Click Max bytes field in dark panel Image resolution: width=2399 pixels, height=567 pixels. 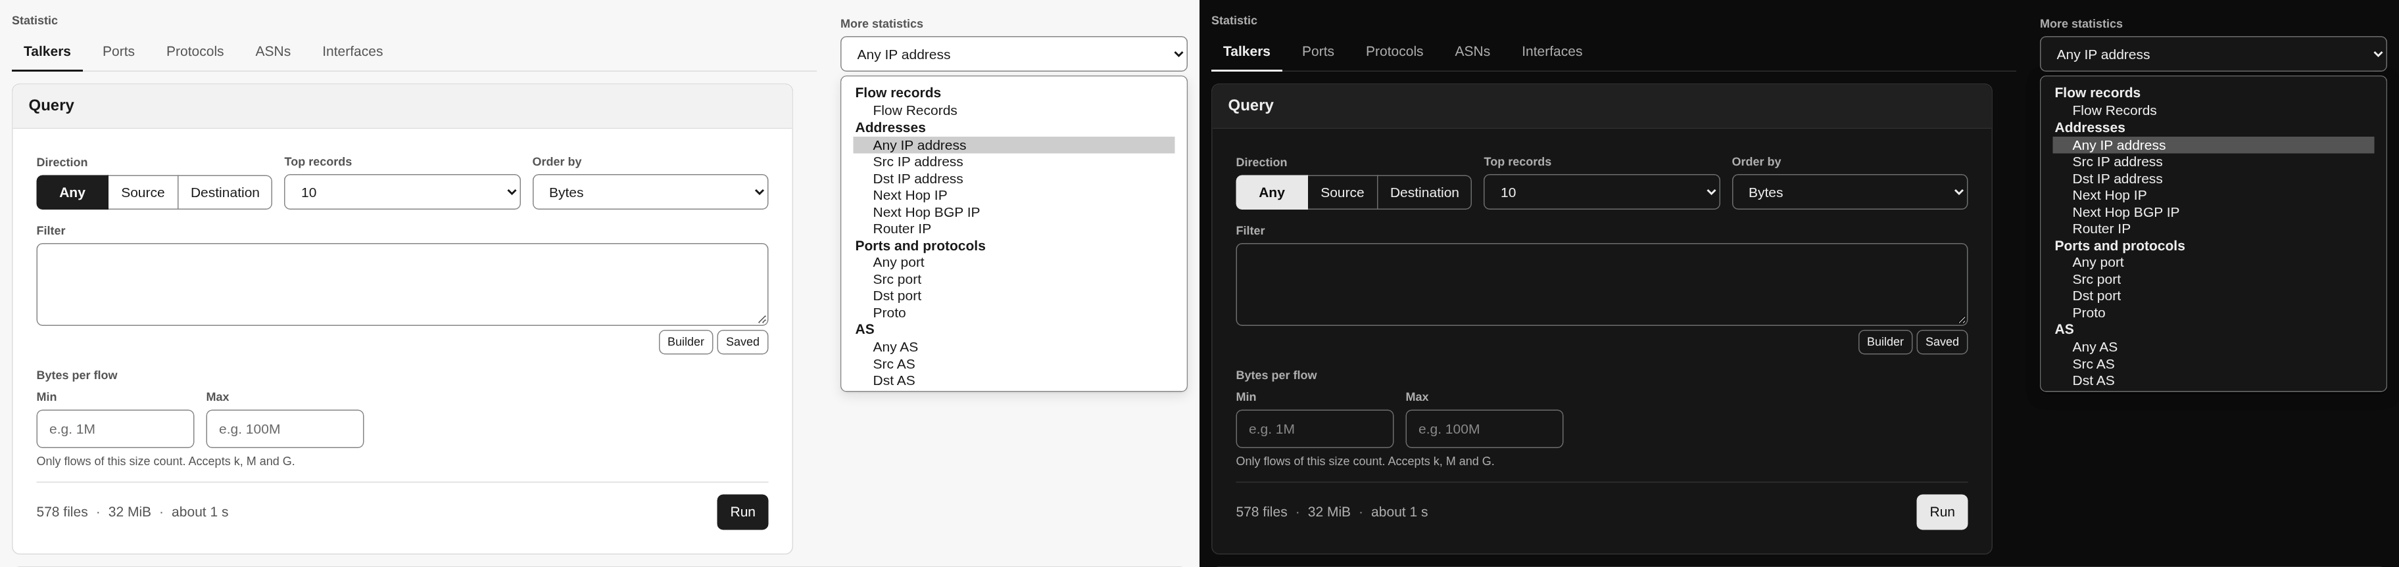[x=1484, y=429]
